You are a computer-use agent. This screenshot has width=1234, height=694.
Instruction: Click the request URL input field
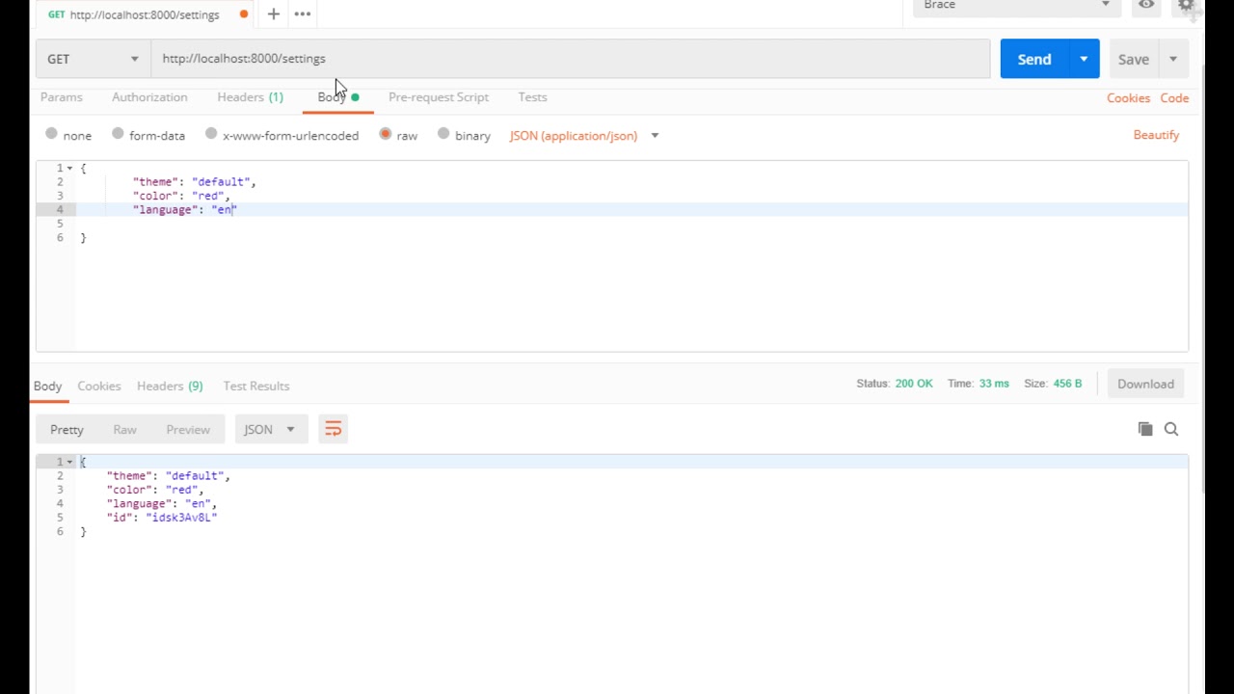coord(571,59)
